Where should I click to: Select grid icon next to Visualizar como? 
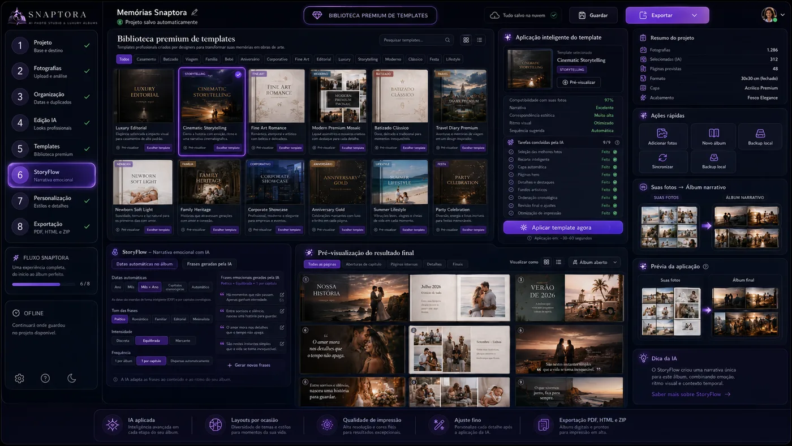coord(546,262)
